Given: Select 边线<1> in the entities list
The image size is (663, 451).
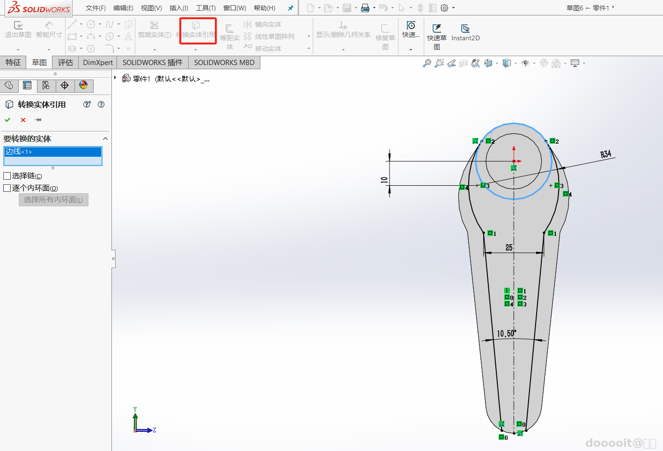Looking at the screenshot, I should (x=52, y=152).
